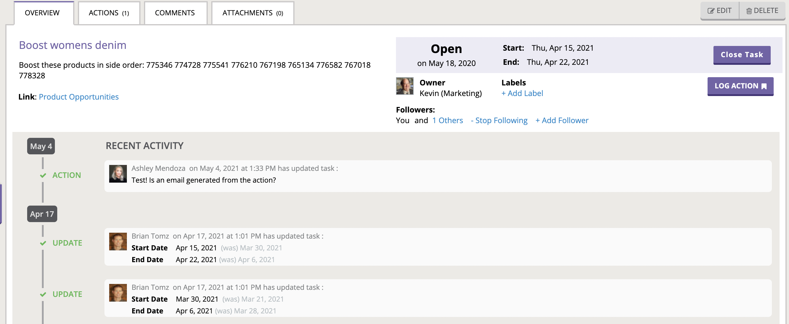
Task: Click Brian Tomz avatar in Mar 30 update
Action: click(118, 293)
